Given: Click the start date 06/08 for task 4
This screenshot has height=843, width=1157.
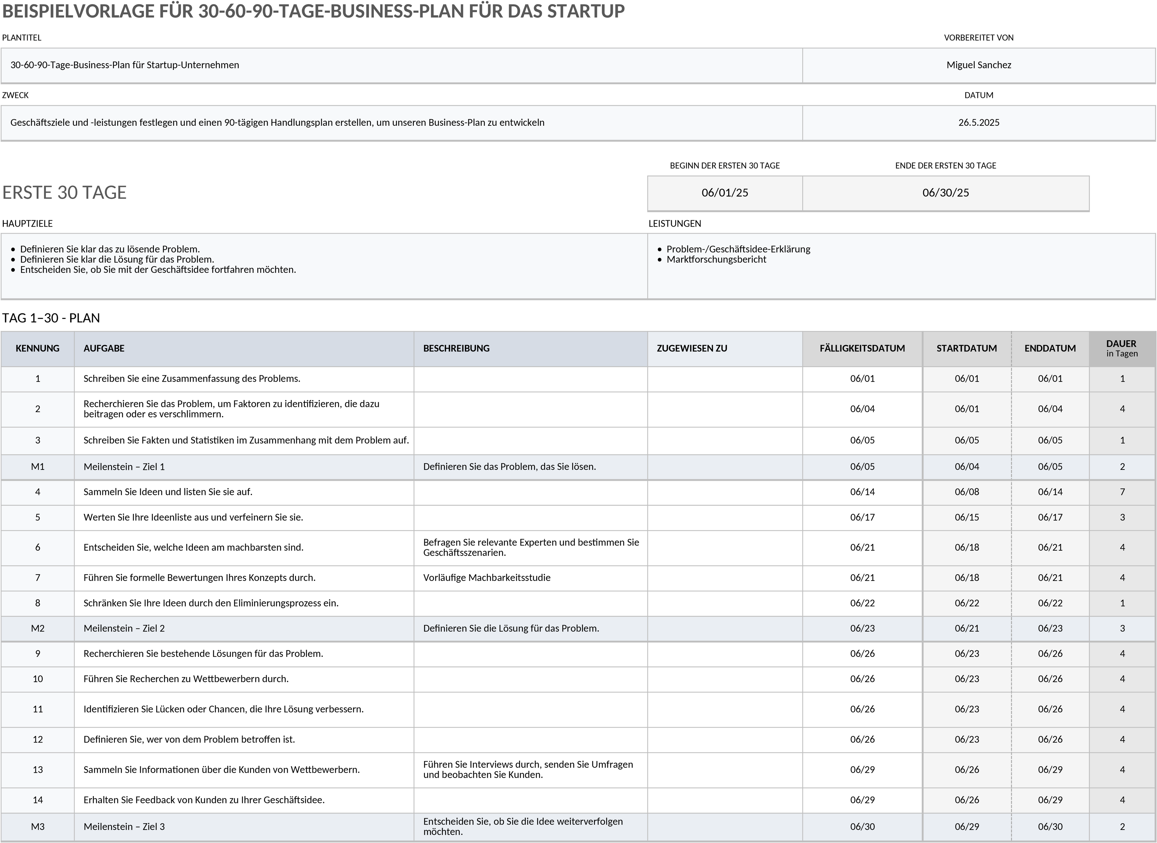Looking at the screenshot, I should tap(967, 492).
